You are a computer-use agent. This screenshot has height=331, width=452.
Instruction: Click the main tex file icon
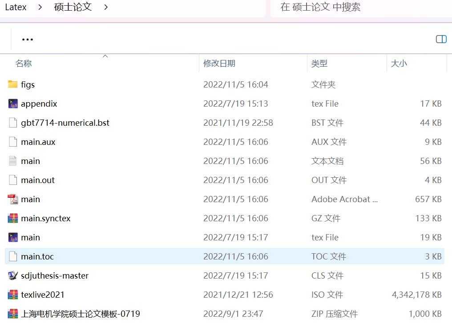(x=13, y=237)
